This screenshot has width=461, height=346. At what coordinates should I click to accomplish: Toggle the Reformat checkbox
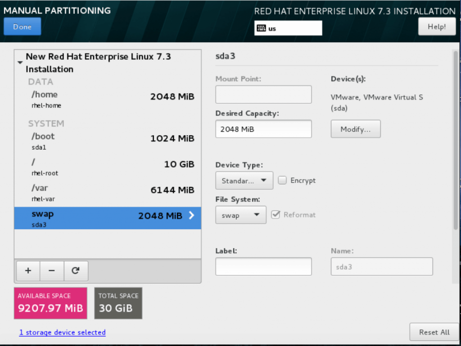[x=276, y=214]
